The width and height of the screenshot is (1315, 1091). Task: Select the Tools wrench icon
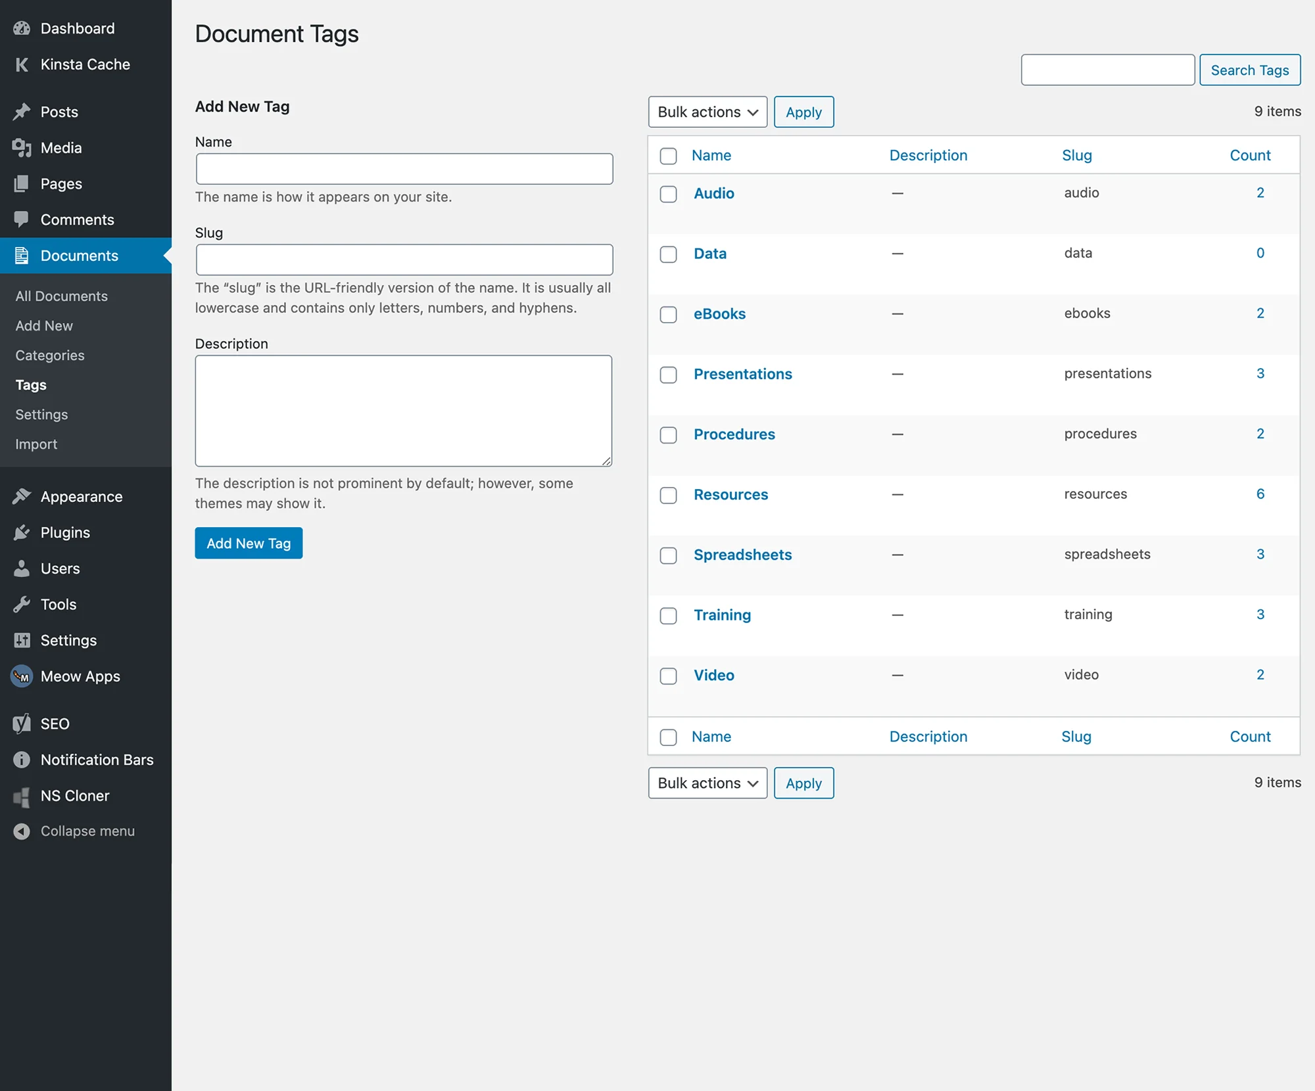[22, 604]
